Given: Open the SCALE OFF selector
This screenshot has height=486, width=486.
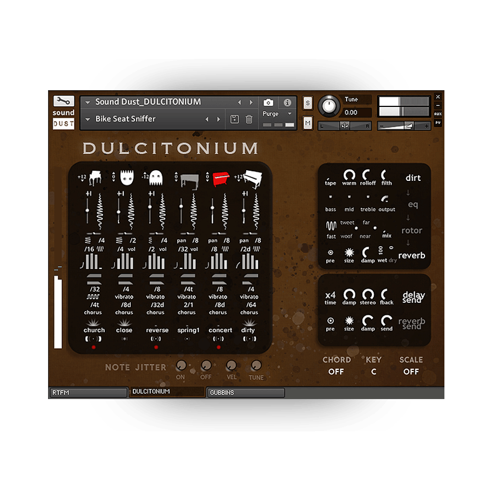Looking at the screenshot, I should tap(411, 372).
